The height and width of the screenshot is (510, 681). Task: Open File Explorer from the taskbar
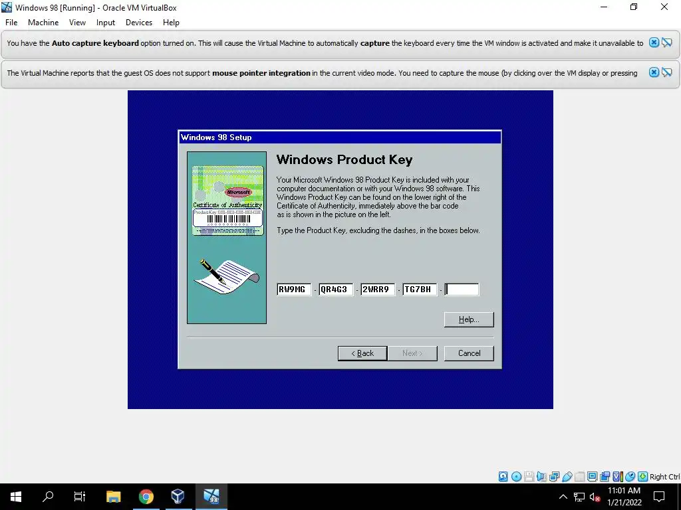pyautogui.click(x=113, y=497)
